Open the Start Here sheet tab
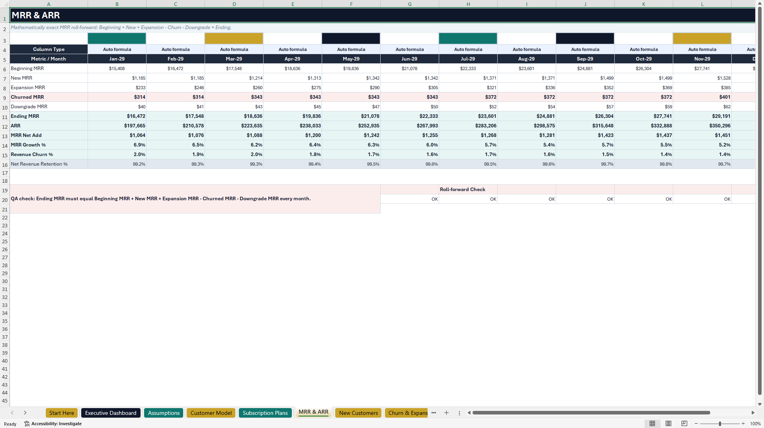The height and width of the screenshot is (428, 764). (62, 413)
